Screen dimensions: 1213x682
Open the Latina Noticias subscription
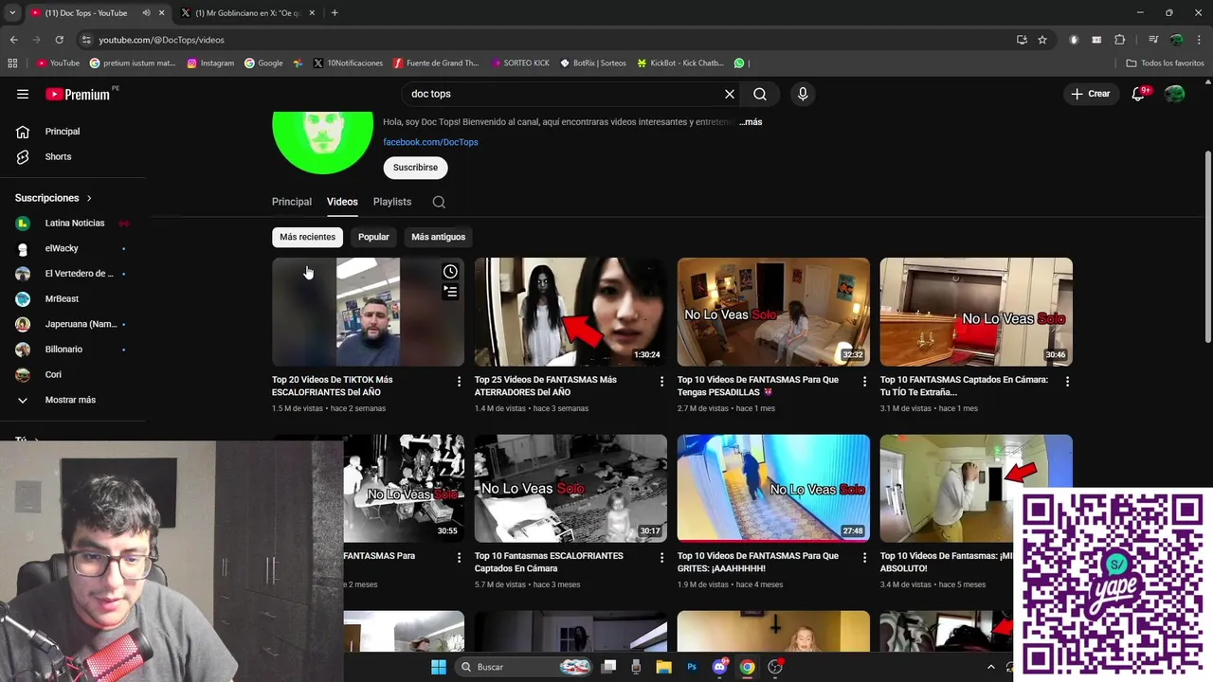74,223
